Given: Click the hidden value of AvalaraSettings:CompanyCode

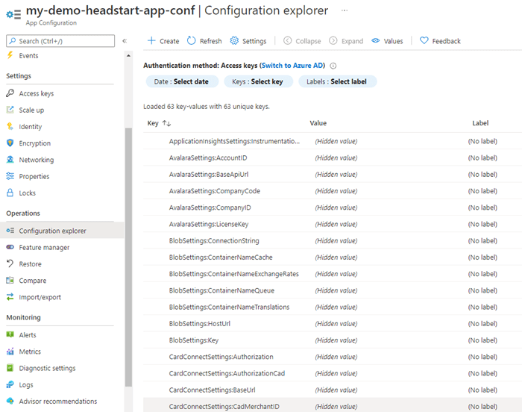Looking at the screenshot, I should point(336,191).
